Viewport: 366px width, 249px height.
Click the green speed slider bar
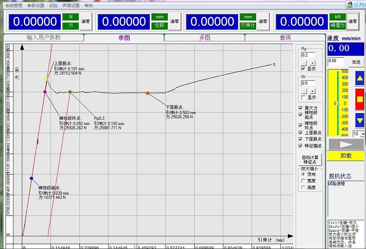(338, 103)
